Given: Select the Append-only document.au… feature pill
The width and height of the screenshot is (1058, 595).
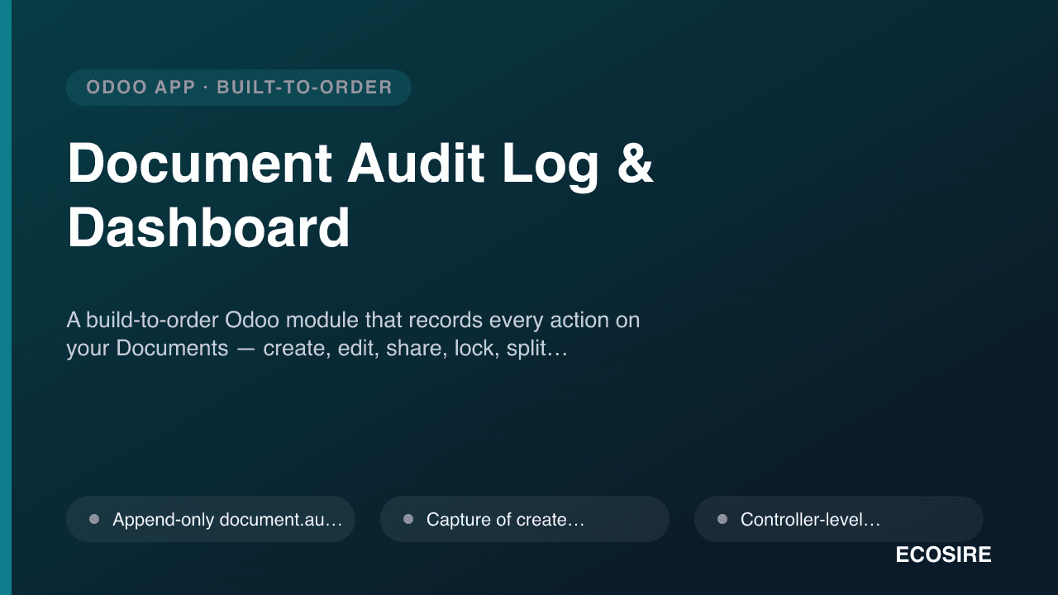Looking at the screenshot, I should click(211, 519).
